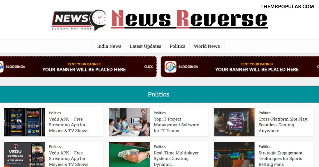Click the News clock logo icon
This screenshot has height=167, width=319.
click(78, 20)
